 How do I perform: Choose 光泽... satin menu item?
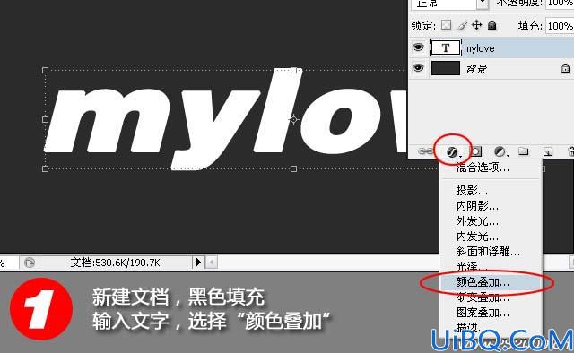pyautogui.click(x=472, y=266)
